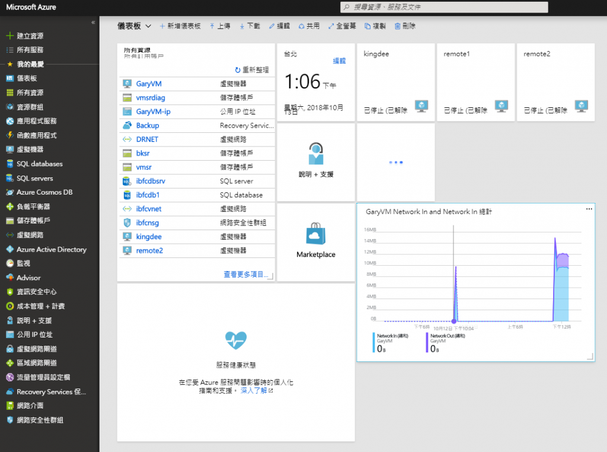
Task: Click the 服務健康狀態 heart icon tile
Action: click(236, 340)
